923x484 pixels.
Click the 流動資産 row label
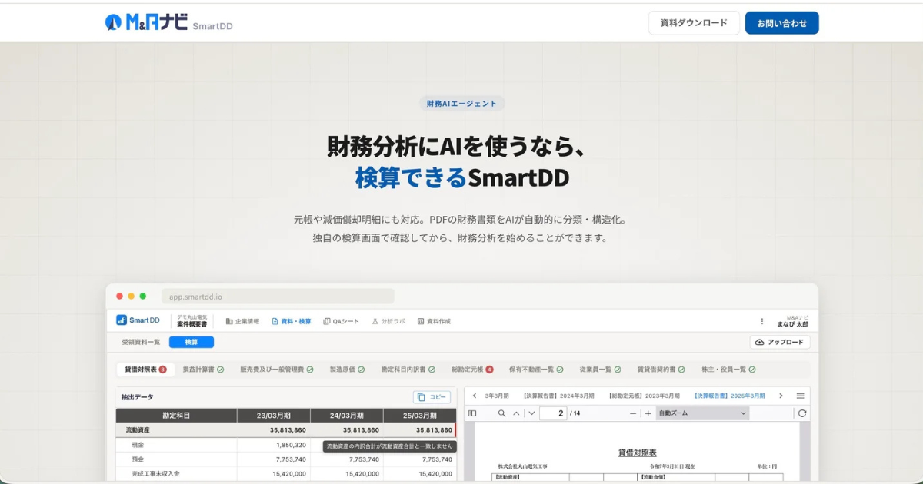click(x=139, y=430)
